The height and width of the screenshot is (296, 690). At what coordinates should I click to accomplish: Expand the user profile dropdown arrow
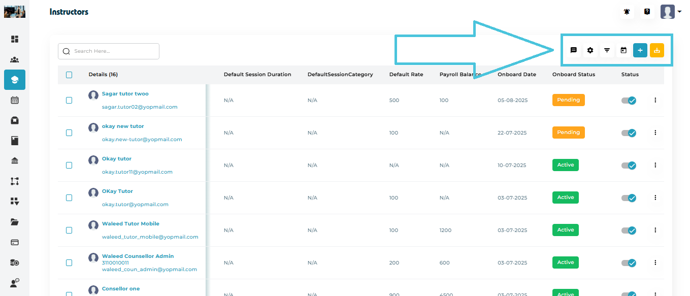point(679,12)
